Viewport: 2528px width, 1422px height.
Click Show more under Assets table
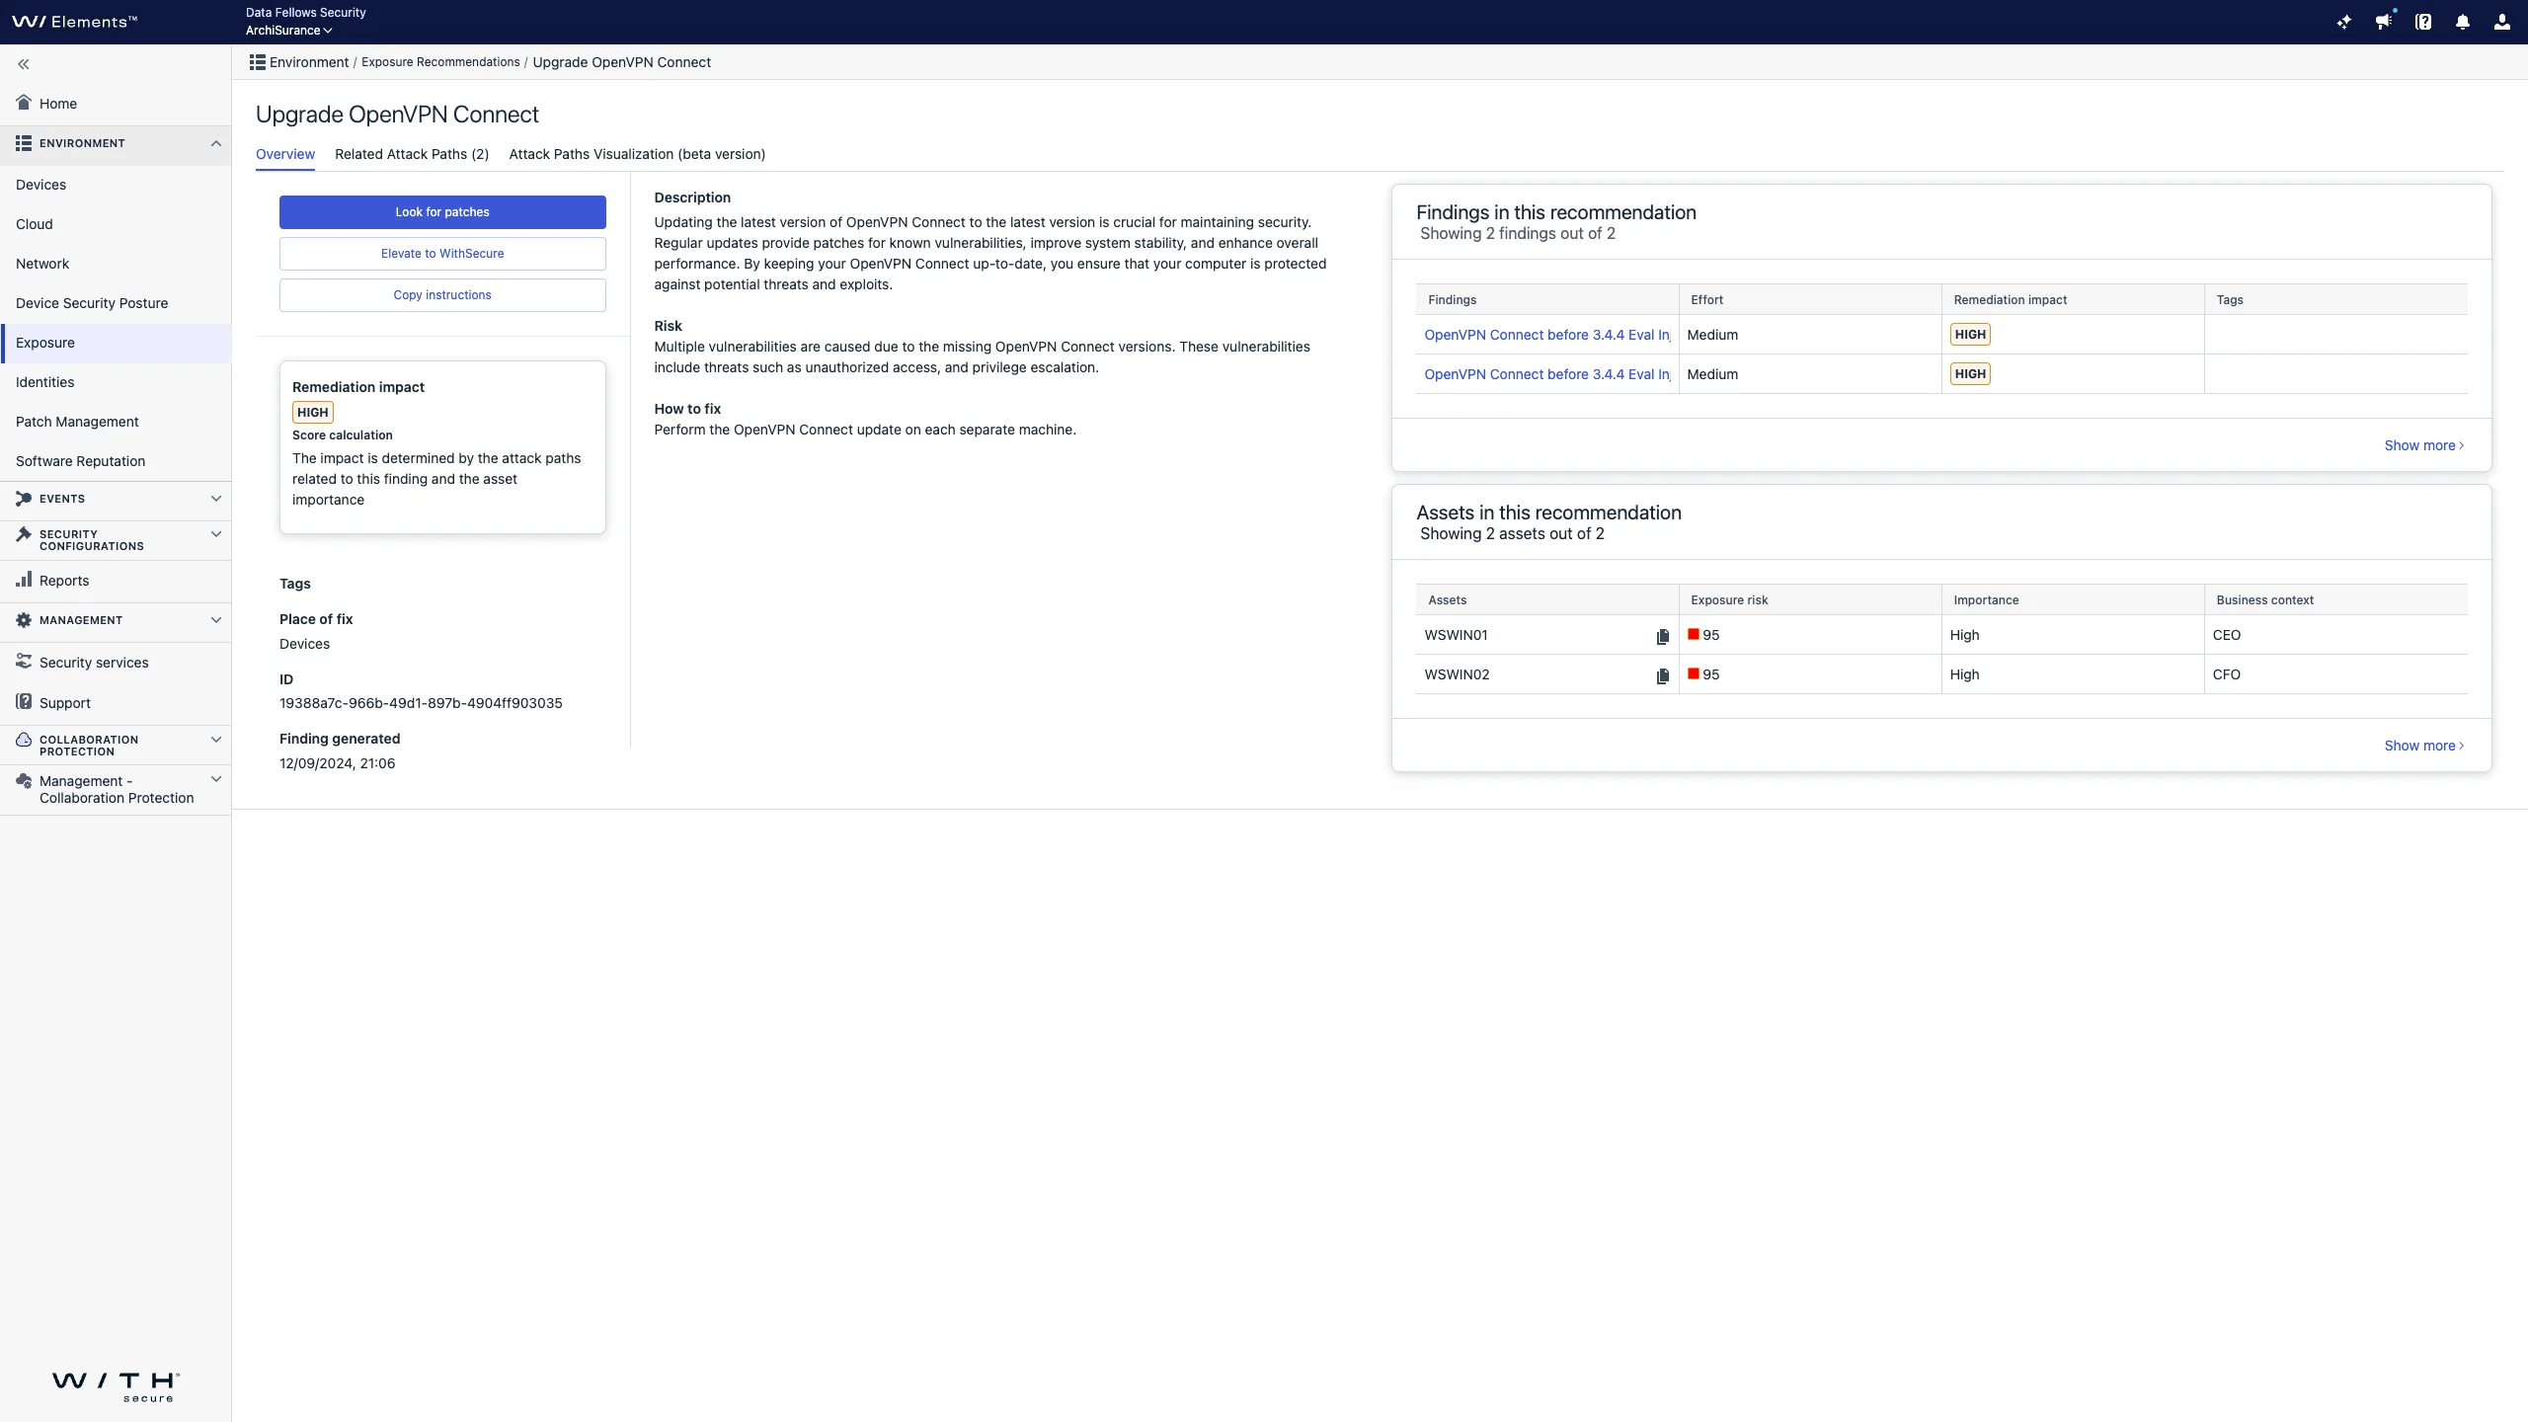[x=2423, y=746]
